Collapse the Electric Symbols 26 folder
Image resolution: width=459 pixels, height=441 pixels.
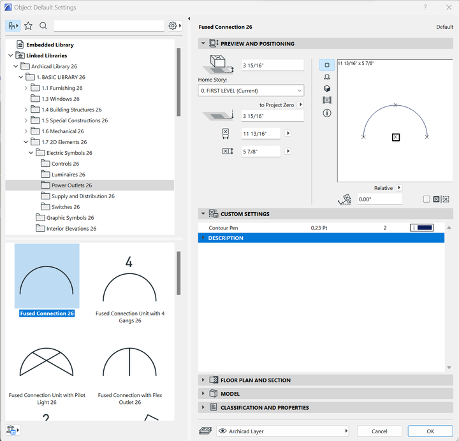click(x=31, y=153)
